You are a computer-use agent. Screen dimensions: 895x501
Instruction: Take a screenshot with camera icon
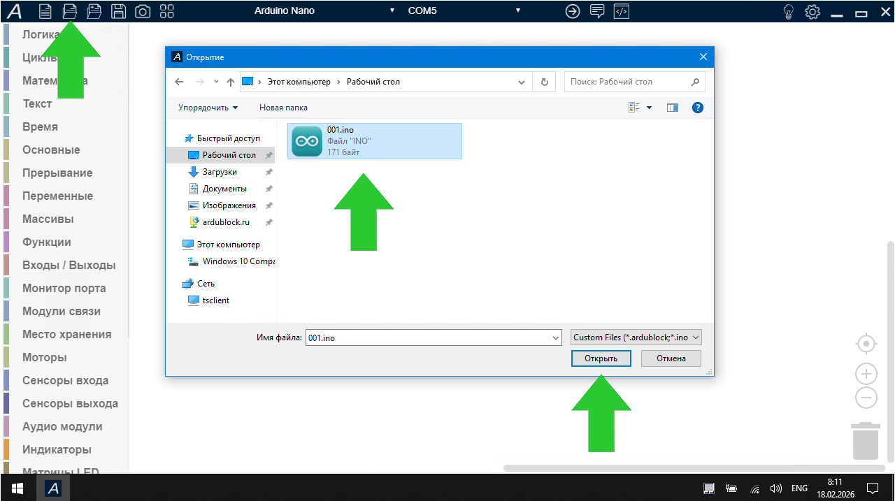pos(143,11)
